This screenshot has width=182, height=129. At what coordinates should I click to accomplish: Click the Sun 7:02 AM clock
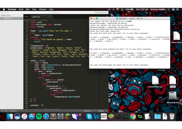click(142, 9)
